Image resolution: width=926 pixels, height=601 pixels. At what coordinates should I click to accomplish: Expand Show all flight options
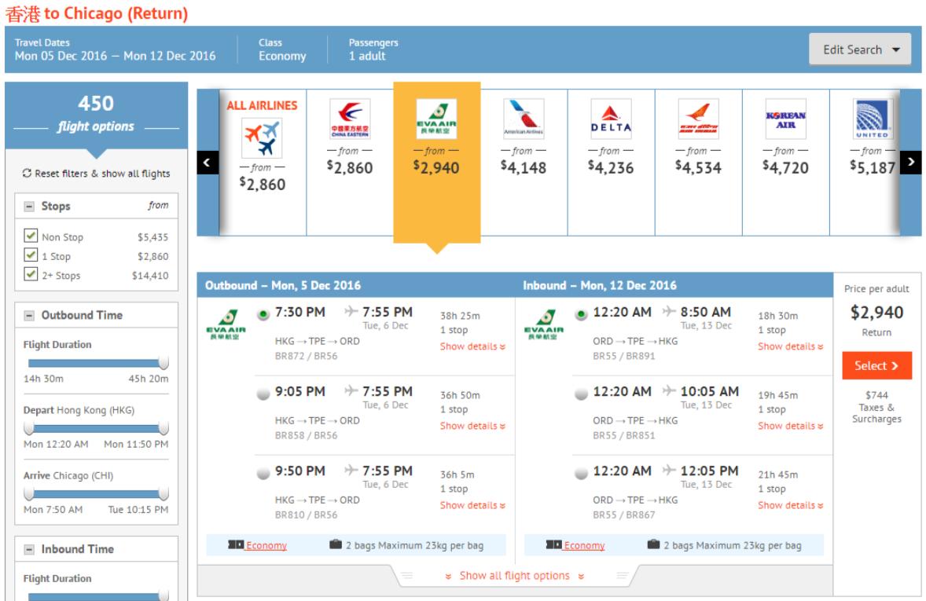pyautogui.click(x=515, y=576)
